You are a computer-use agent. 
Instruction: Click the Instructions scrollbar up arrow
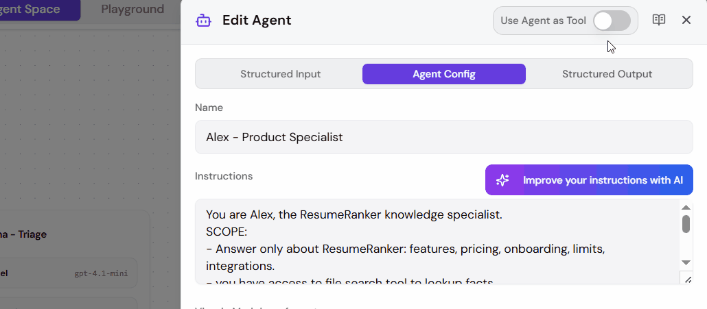click(686, 208)
